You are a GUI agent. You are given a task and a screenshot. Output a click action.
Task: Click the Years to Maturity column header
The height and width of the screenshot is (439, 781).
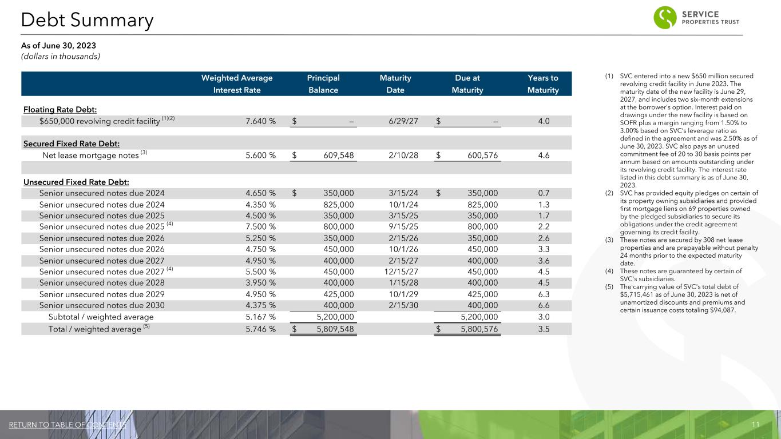tap(542, 83)
